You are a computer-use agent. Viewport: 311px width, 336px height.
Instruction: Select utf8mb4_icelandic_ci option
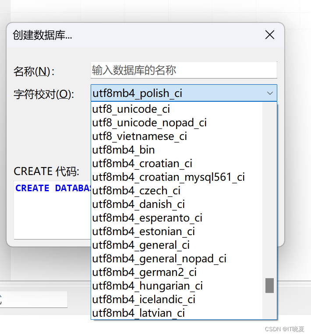click(x=177, y=300)
